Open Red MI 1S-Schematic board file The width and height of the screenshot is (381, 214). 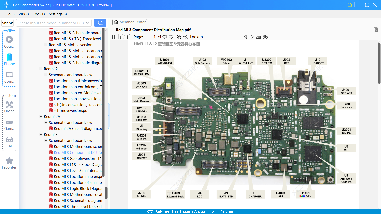point(77,33)
